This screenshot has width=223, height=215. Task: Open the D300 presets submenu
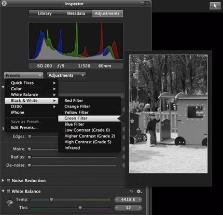(x=32, y=106)
